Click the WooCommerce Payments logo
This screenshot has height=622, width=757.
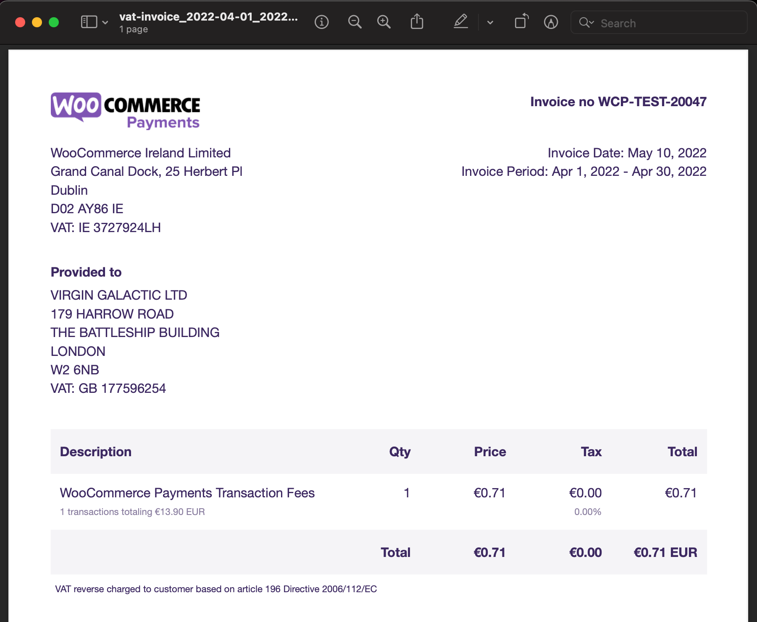click(125, 110)
